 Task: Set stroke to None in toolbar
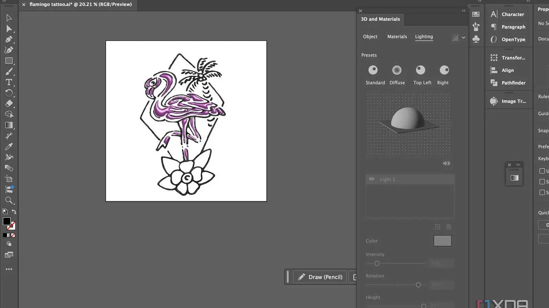coord(13,235)
